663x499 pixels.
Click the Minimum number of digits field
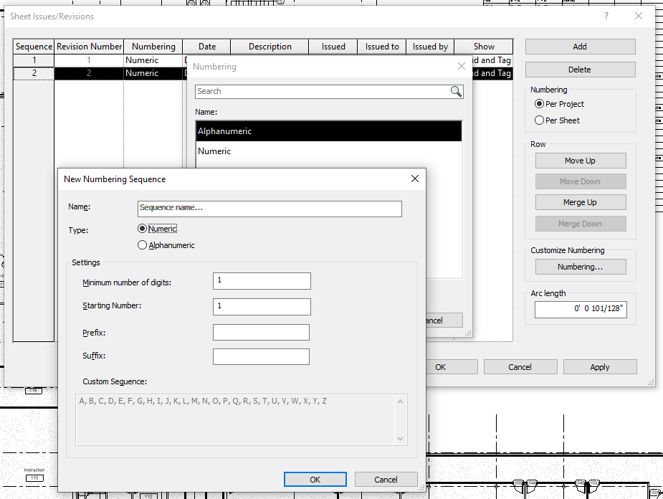[x=262, y=280]
